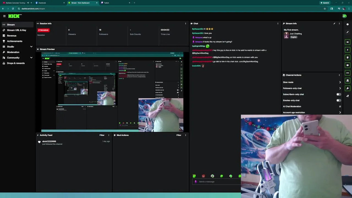
Task: Expand Account age restriction chevron
Action: coord(340,112)
